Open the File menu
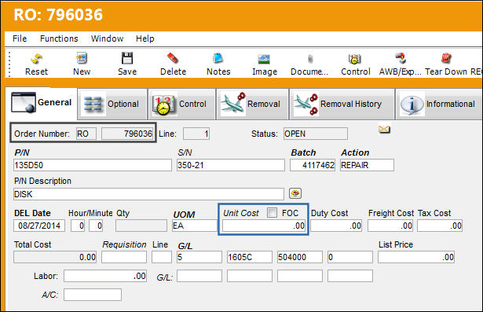The height and width of the screenshot is (312, 483). (20, 39)
